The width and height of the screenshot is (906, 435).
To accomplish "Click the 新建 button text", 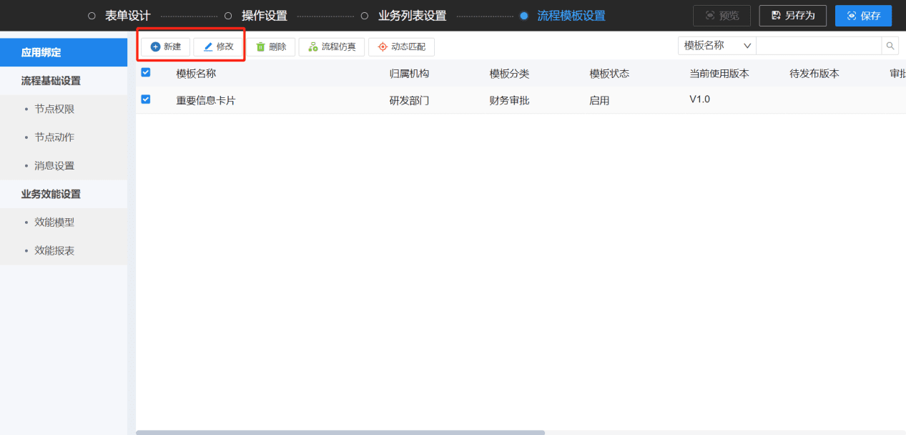I will coord(172,47).
